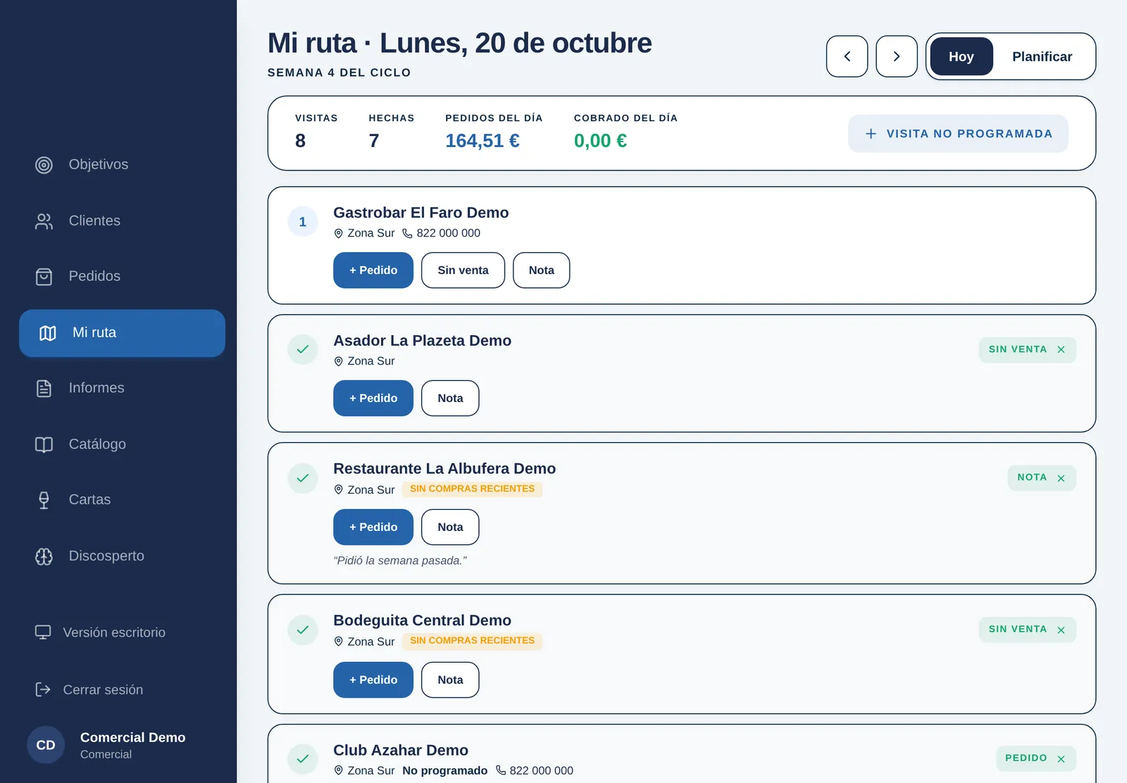This screenshot has height=783, width=1127.
Task: Select the Mi ruta map icon
Action: [x=48, y=333]
